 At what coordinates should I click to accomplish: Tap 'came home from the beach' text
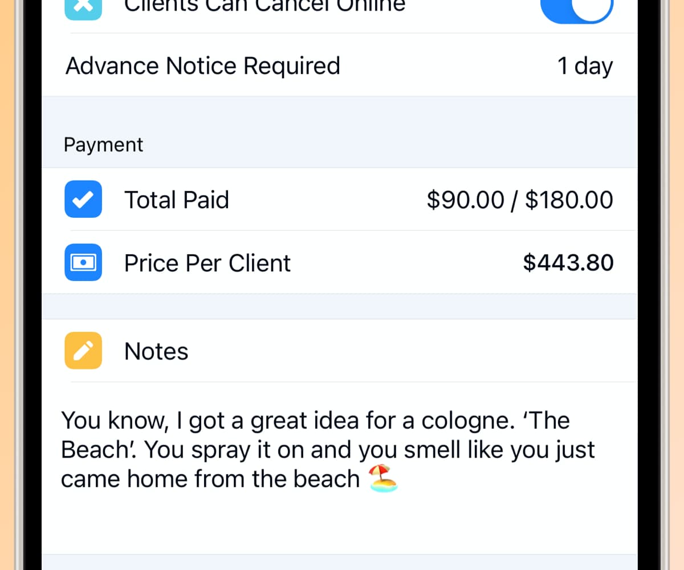coord(210,479)
